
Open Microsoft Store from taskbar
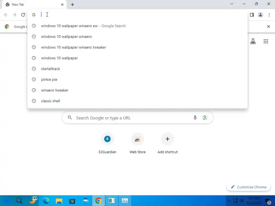click(72, 201)
